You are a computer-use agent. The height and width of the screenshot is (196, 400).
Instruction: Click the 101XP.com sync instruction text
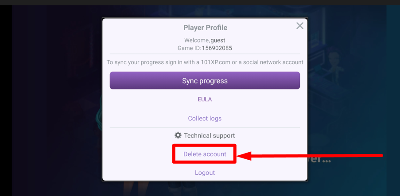pos(205,62)
